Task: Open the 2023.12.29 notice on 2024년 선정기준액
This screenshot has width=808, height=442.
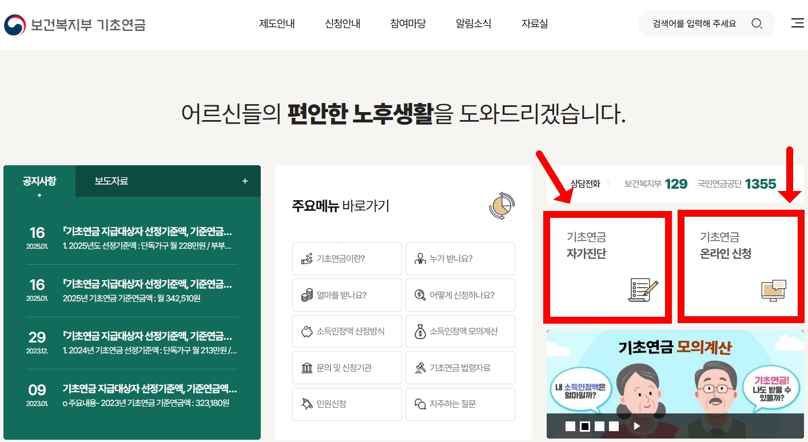Action: [x=132, y=343]
